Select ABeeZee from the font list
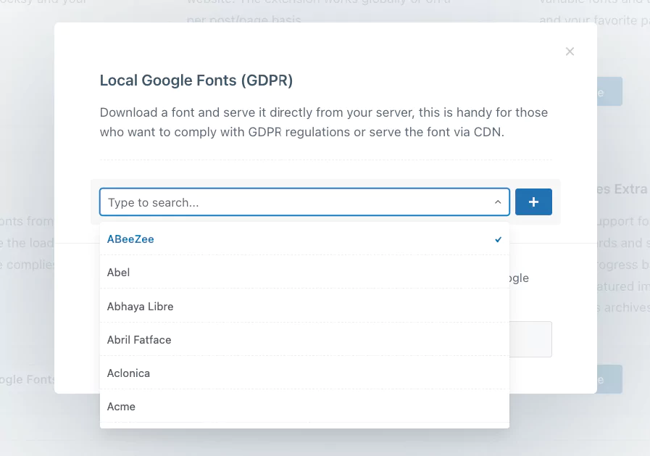Viewport: 650px width, 456px height. pos(304,239)
